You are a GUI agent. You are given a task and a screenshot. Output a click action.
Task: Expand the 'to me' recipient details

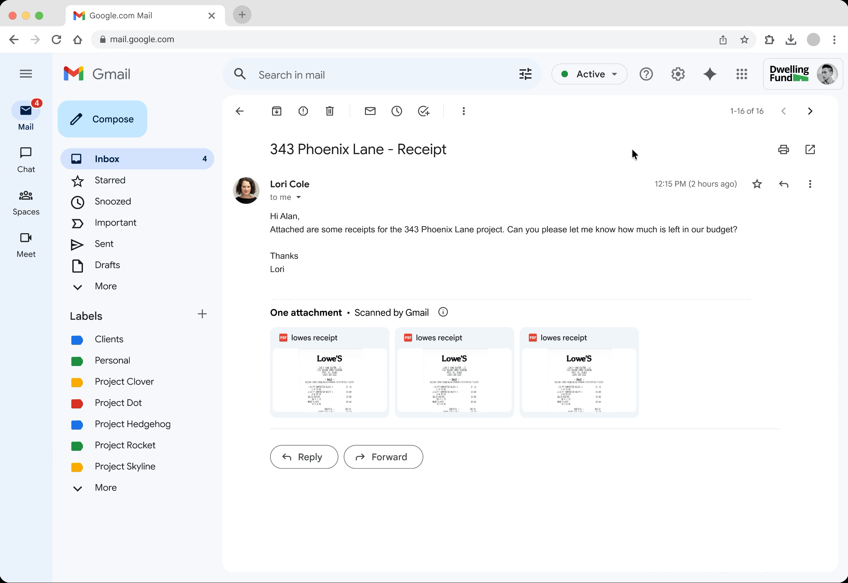(x=299, y=197)
